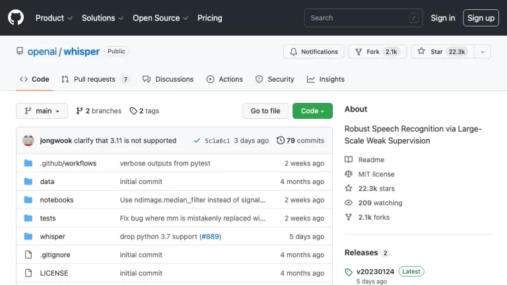The image size is (507, 285).
Task: Toggle Notifications bell for this repo
Action: click(313, 51)
